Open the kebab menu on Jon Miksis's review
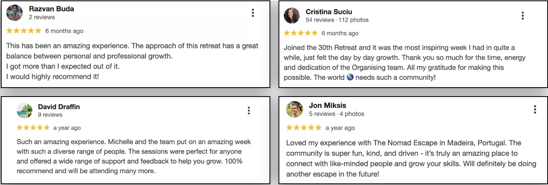Screen dimensions: 548x185 coord(535,109)
